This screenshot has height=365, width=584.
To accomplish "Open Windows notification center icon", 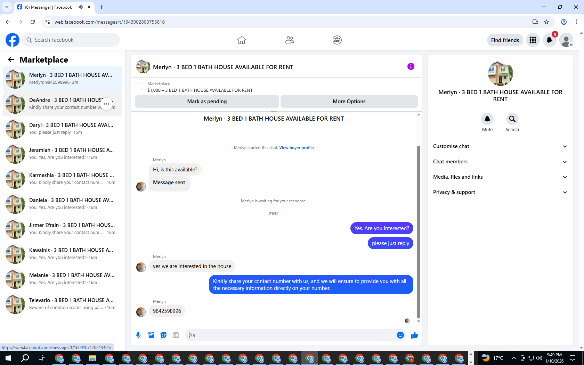I will click(x=573, y=358).
